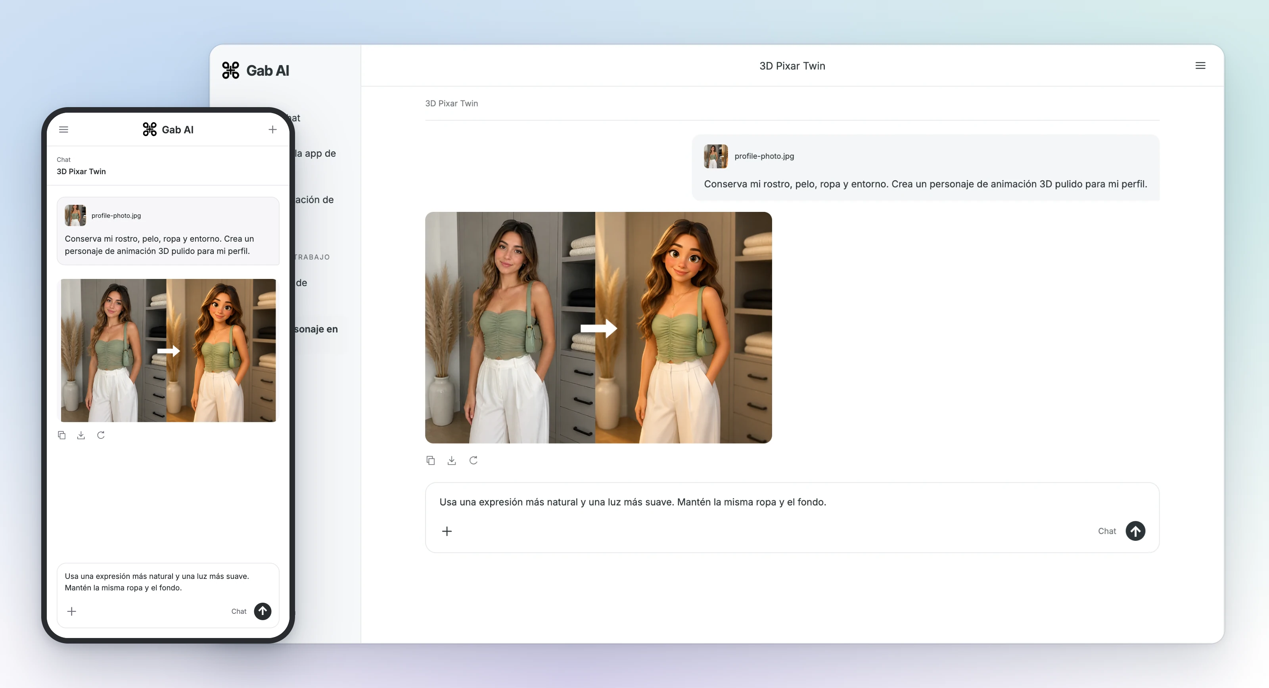Click into the desktop message input text

click(x=633, y=502)
